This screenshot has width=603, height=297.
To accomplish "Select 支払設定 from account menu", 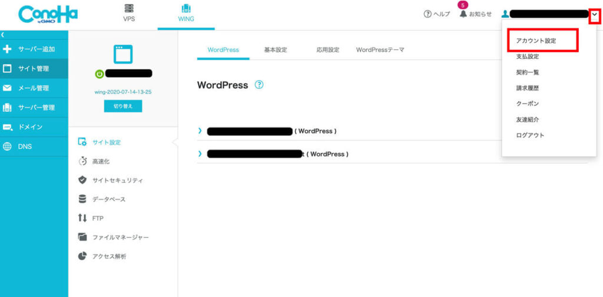I will click(527, 56).
